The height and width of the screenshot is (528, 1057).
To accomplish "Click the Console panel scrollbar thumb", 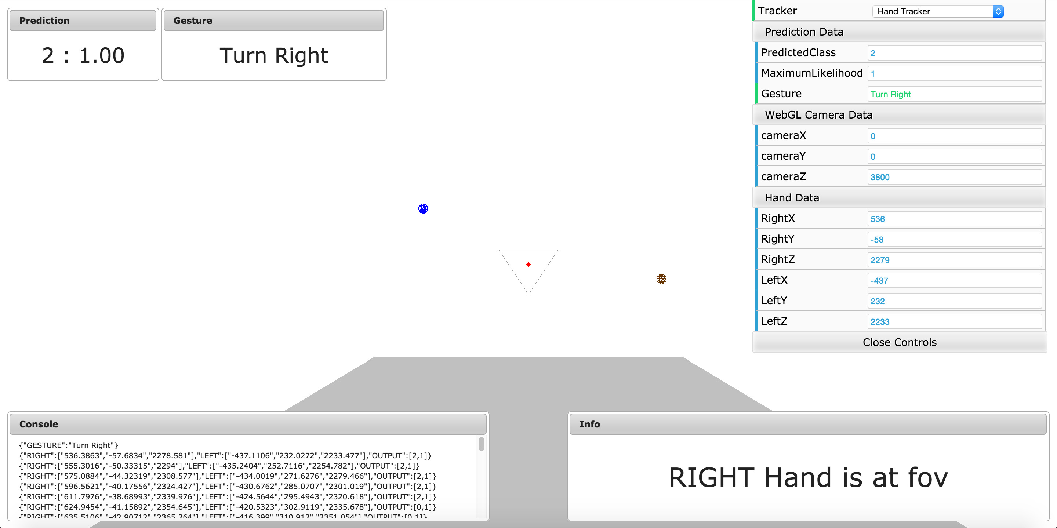I will 481,444.
